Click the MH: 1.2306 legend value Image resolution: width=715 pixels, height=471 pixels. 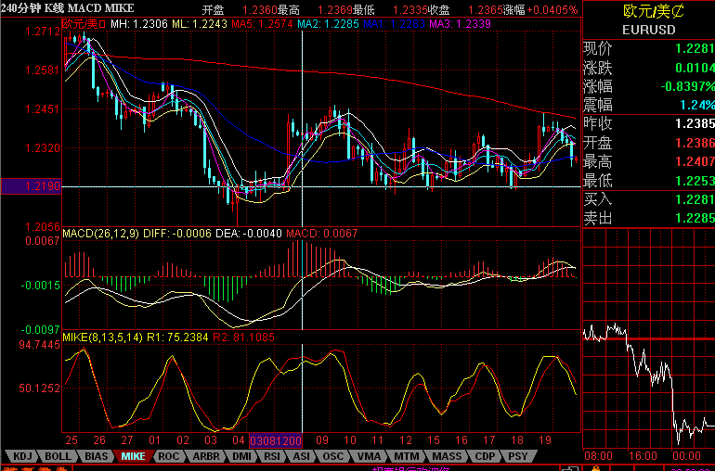pos(139,24)
